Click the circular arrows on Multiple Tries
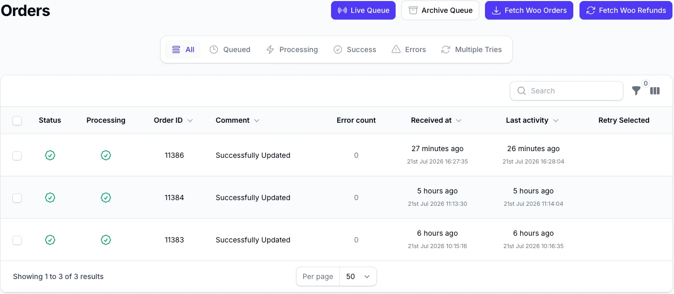The height and width of the screenshot is (294, 674). (x=446, y=50)
